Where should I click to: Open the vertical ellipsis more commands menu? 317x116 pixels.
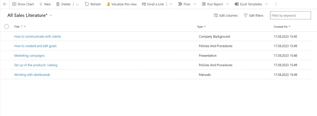276,4
